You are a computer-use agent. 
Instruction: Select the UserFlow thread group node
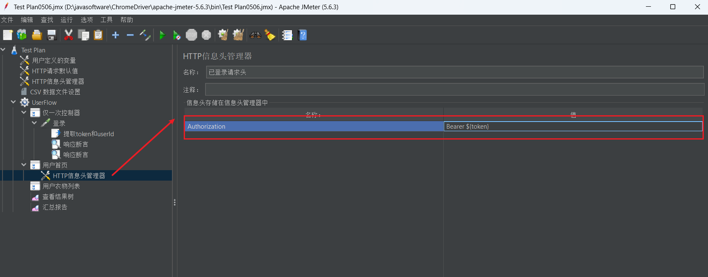coord(44,103)
